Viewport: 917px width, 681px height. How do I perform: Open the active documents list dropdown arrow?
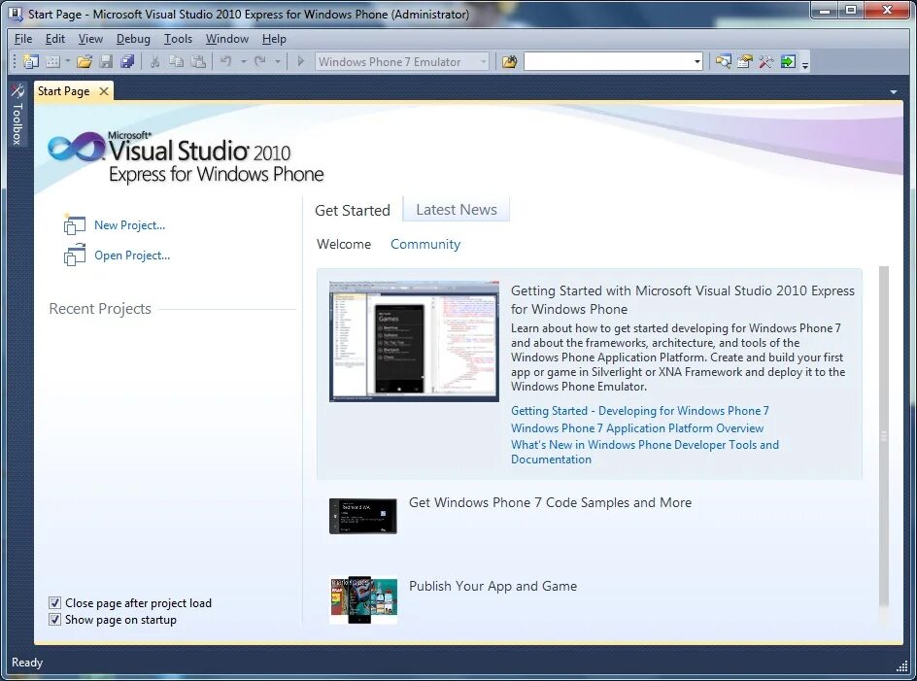click(x=893, y=92)
